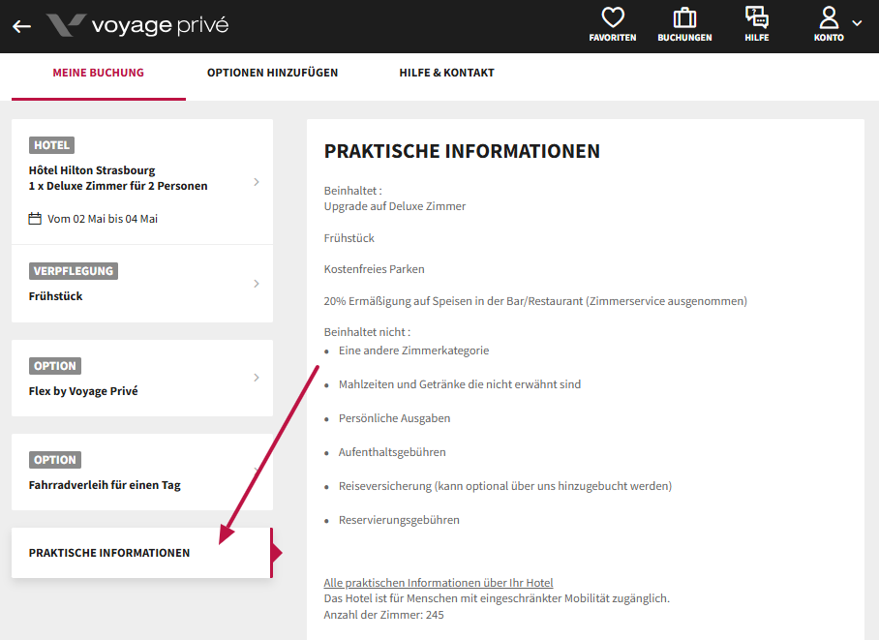This screenshot has width=879, height=640.
Task: Expand the Verpflegung Frühstück chevron
Action: tap(256, 284)
